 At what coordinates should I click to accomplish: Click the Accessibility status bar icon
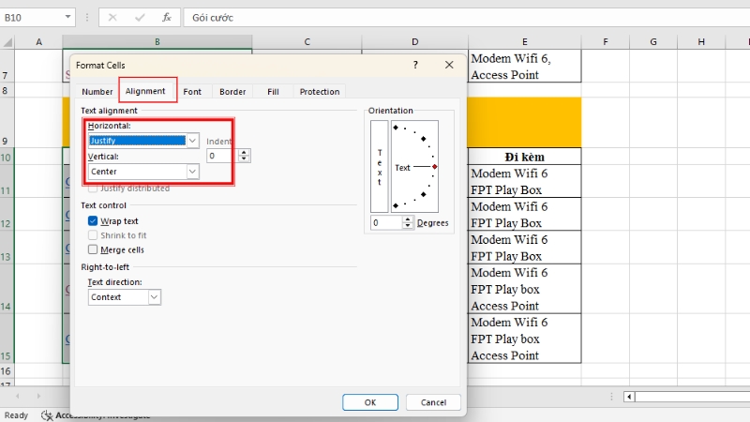(46, 414)
